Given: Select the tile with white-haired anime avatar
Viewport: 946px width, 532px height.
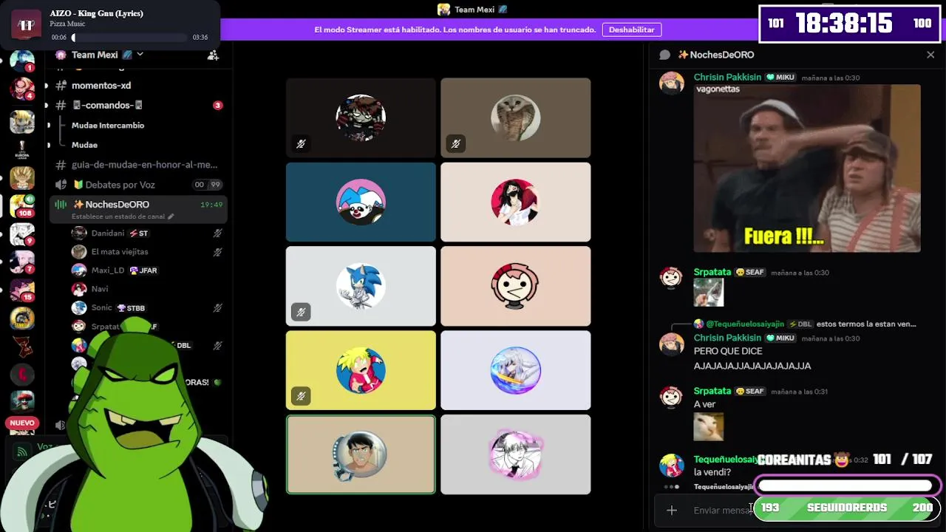Looking at the screenshot, I should pyautogui.click(x=516, y=370).
